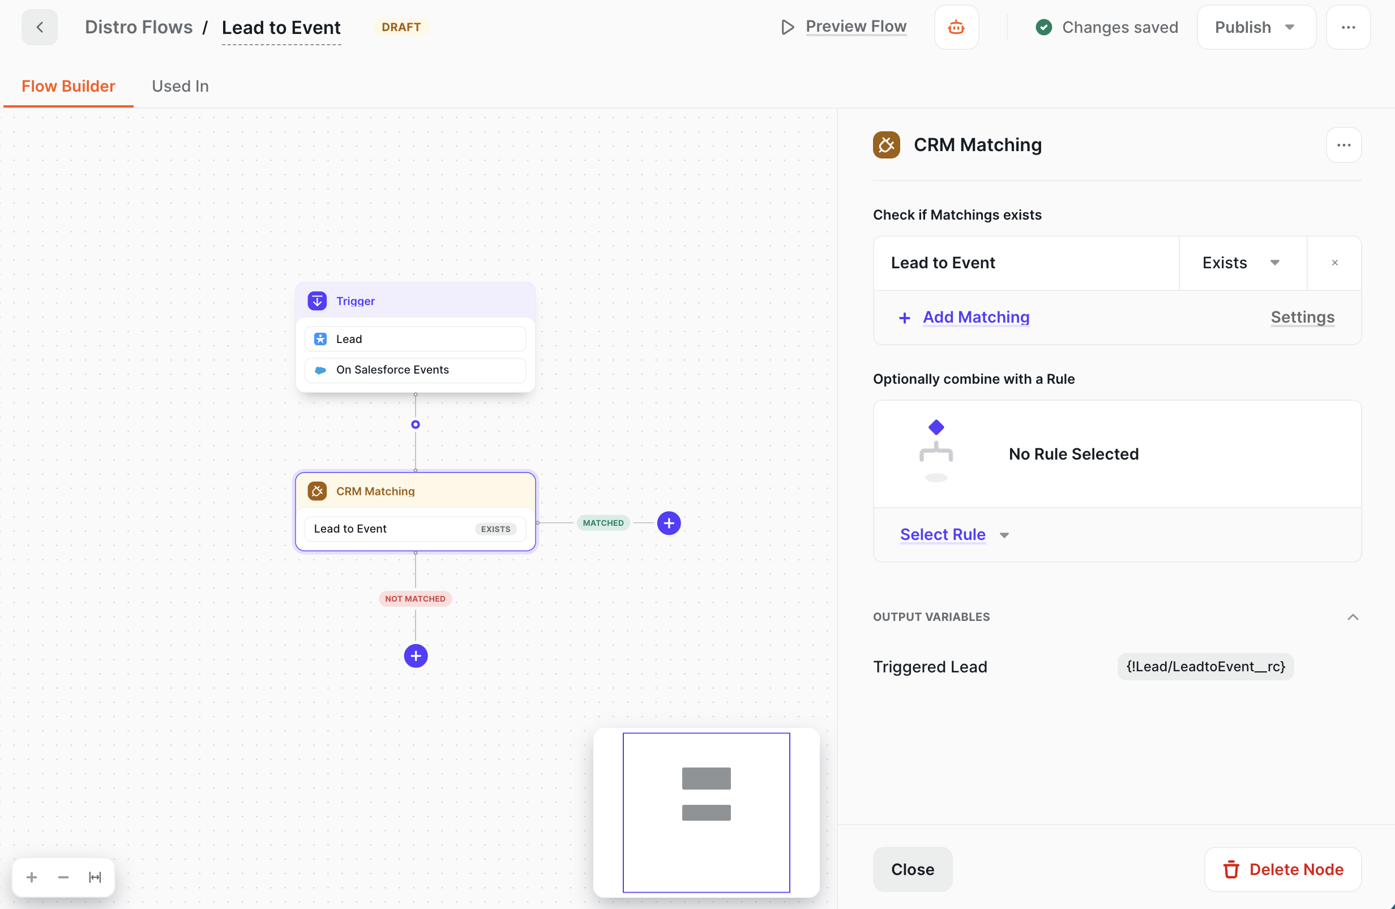Open the matching Settings link

point(1302,317)
